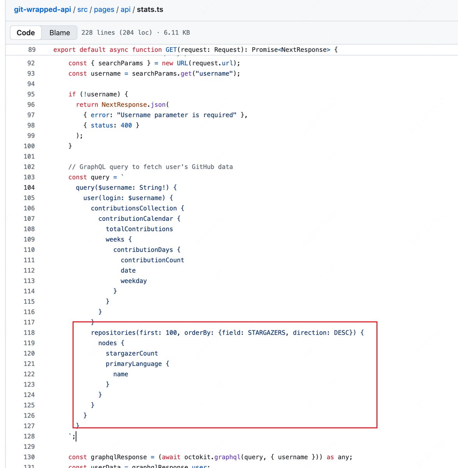Select line number 95
The image size is (458, 468).
point(31,94)
